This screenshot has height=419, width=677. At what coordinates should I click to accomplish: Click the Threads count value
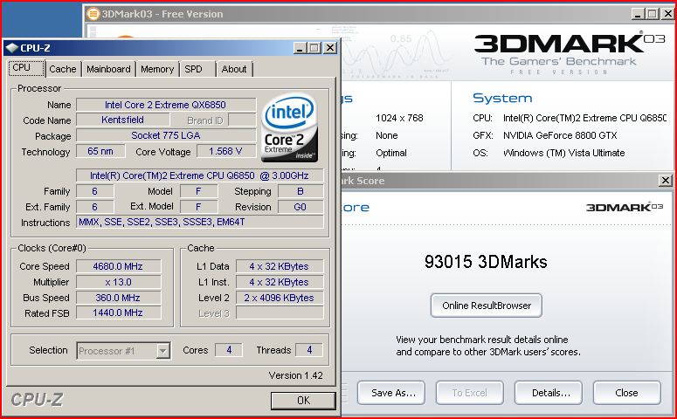(x=309, y=350)
